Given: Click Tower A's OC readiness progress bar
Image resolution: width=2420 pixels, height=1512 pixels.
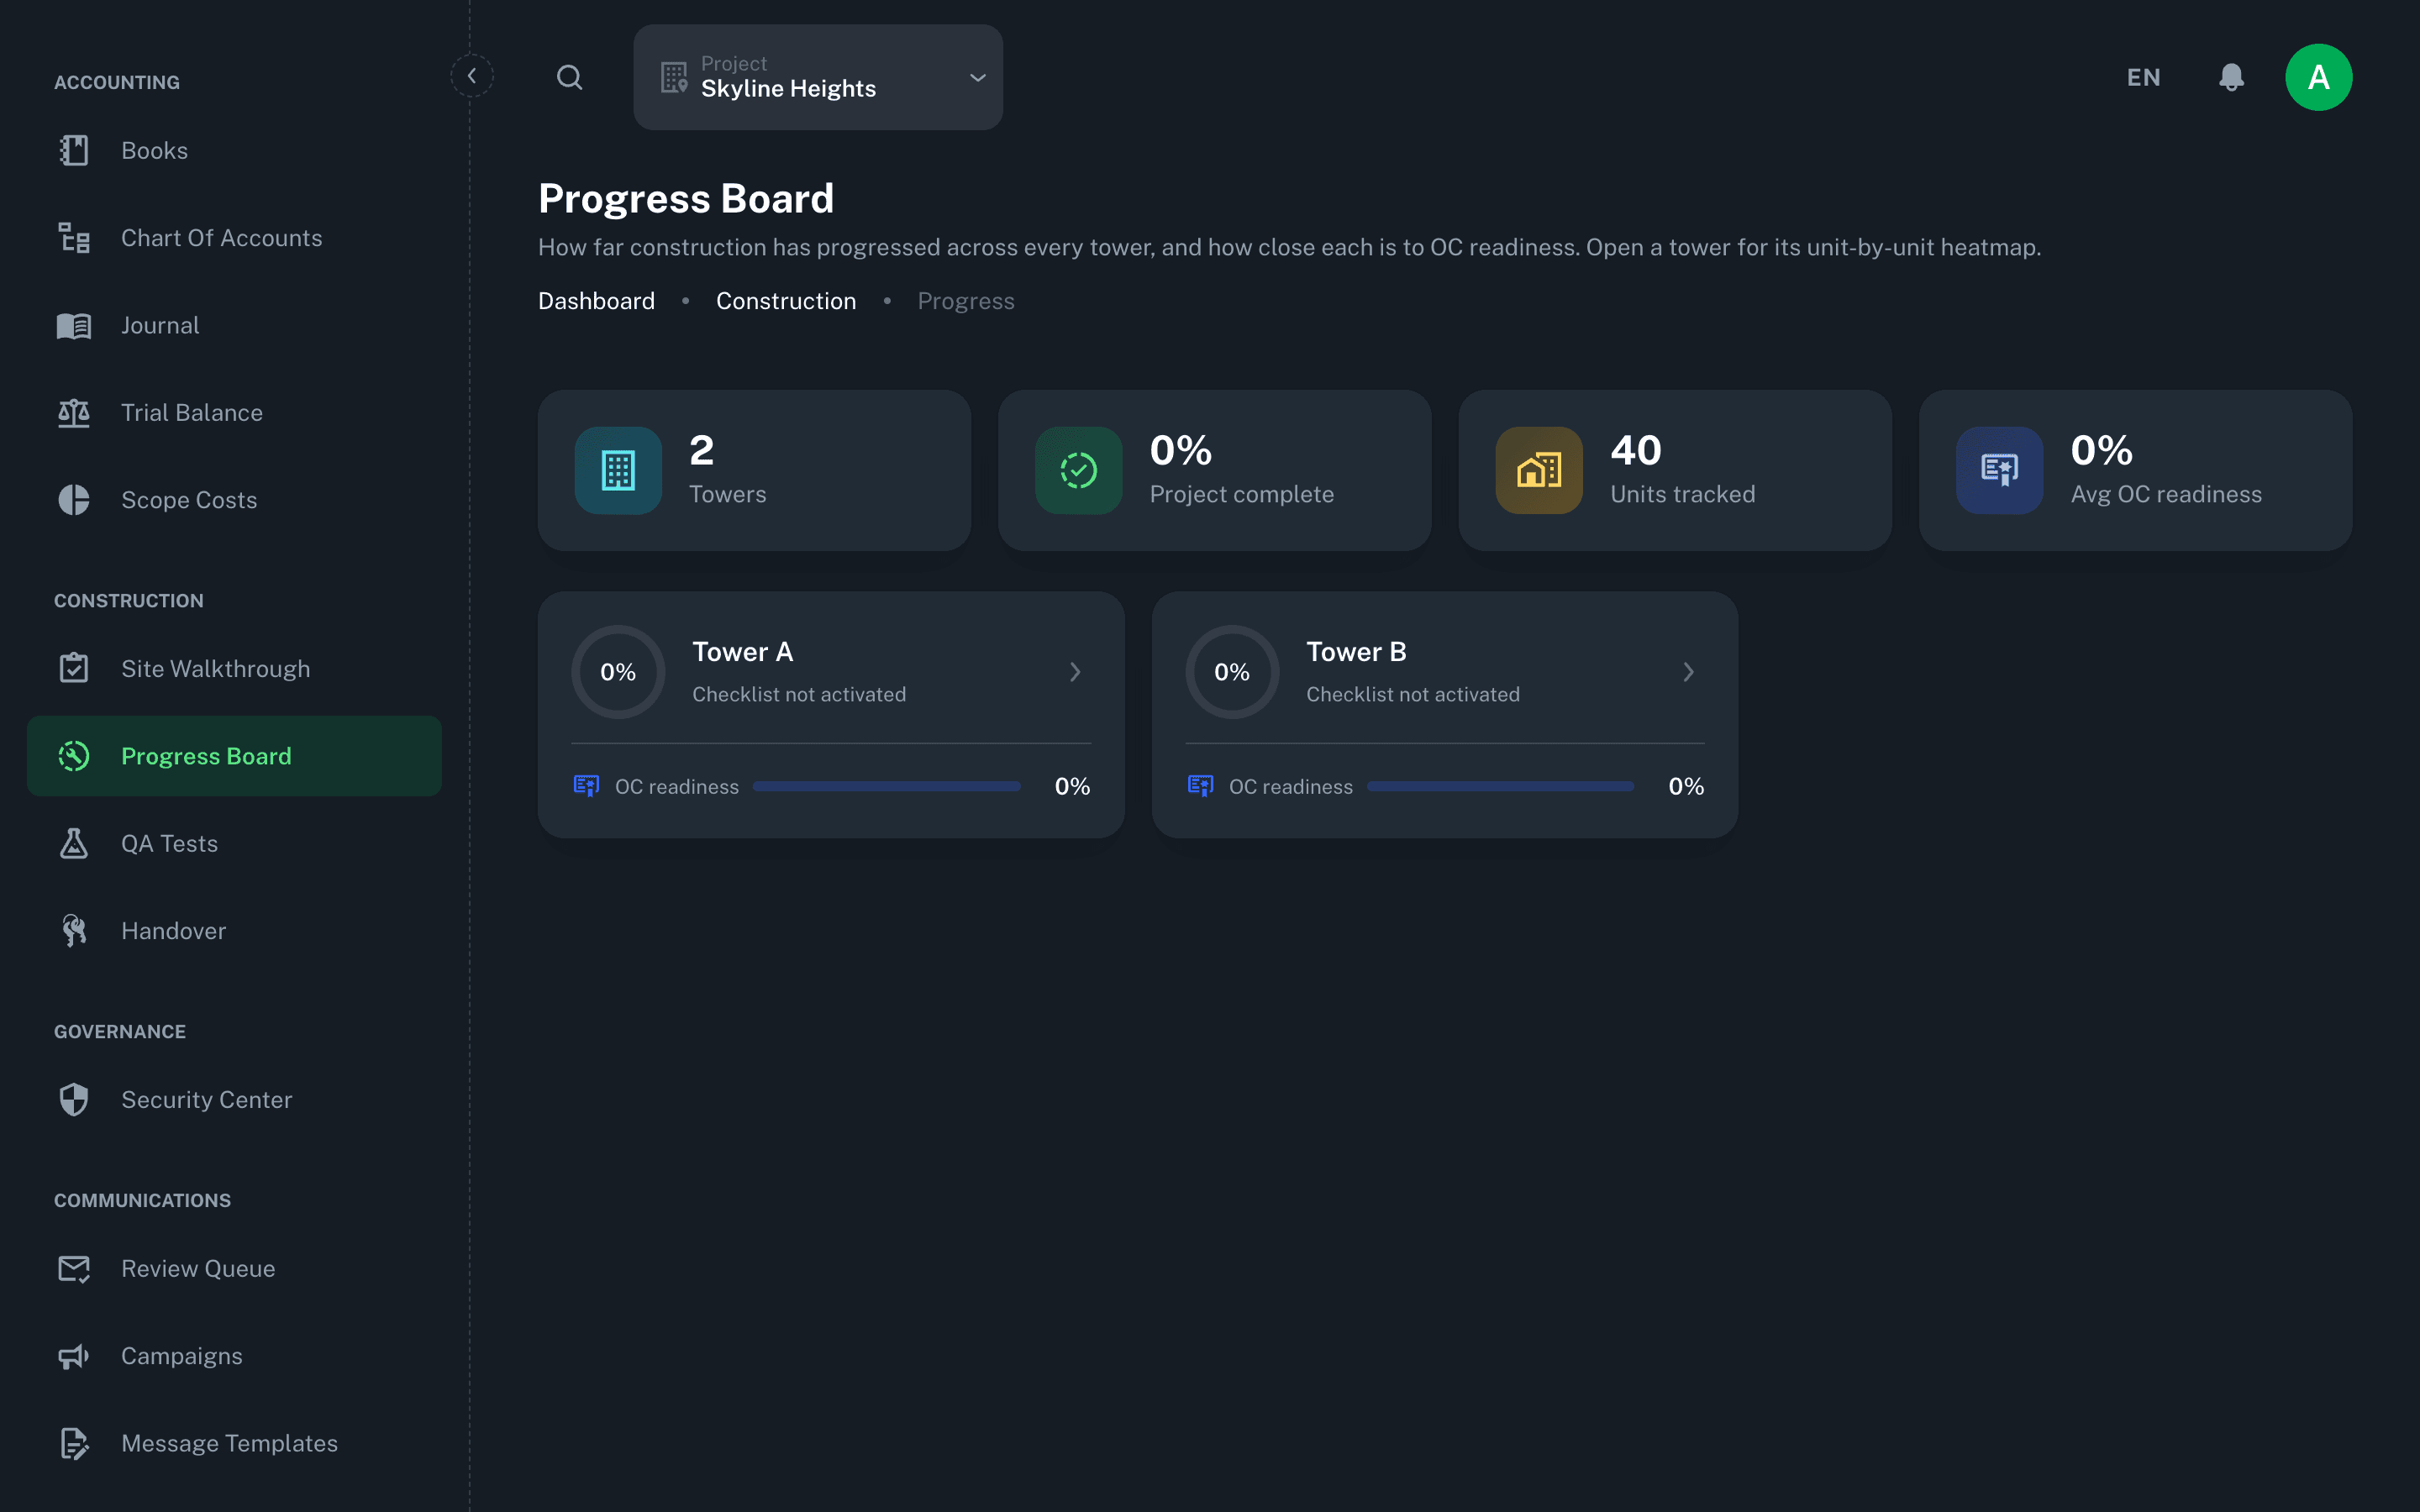Looking at the screenshot, I should click(887, 787).
